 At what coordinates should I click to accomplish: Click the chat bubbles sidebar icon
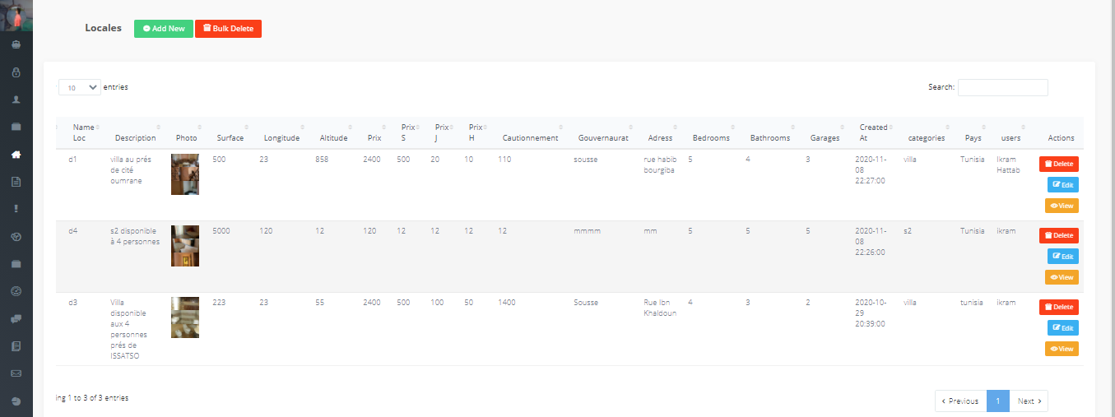coord(16,318)
